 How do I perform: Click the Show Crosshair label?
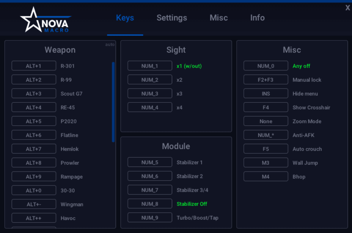coord(311,108)
